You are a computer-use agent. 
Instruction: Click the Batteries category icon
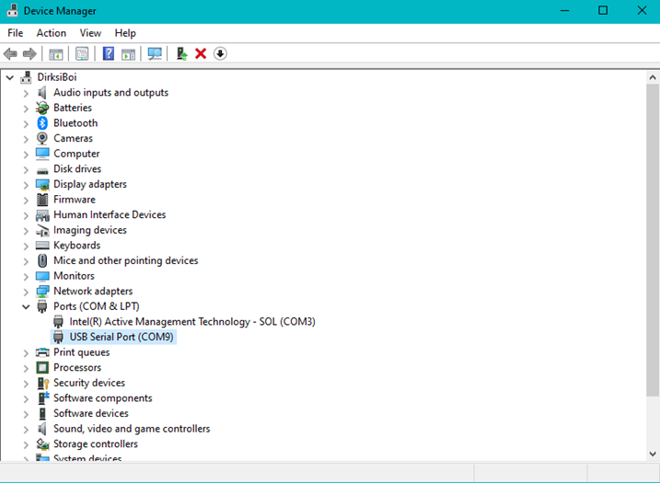[42, 108]
